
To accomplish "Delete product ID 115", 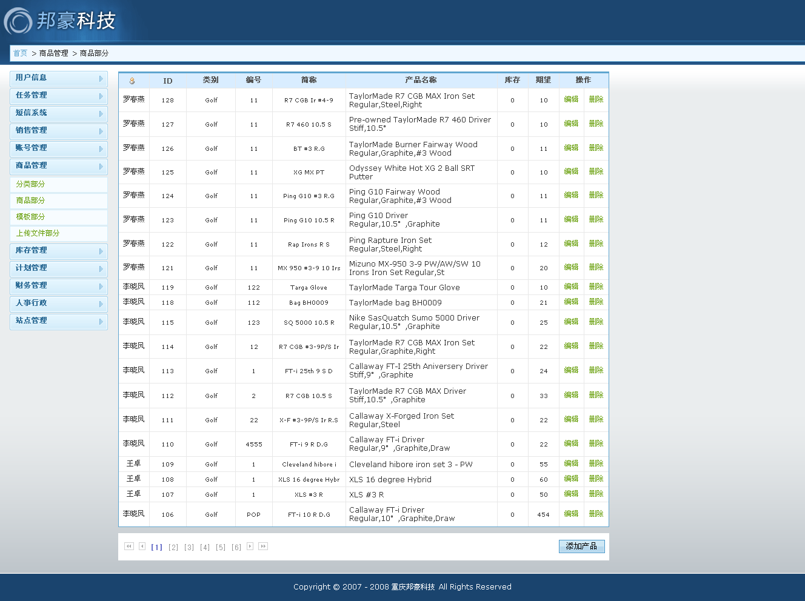I will 596,322.
